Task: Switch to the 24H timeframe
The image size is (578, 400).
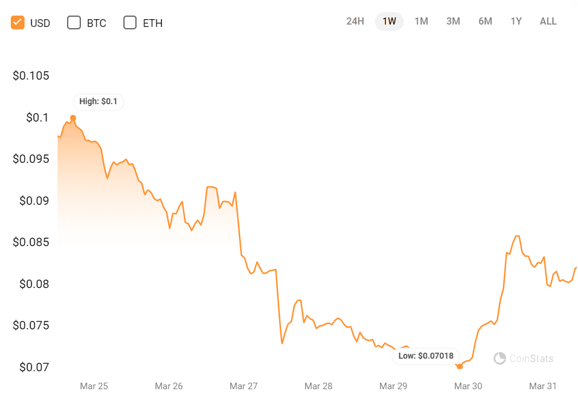Action: click(356, 21)
